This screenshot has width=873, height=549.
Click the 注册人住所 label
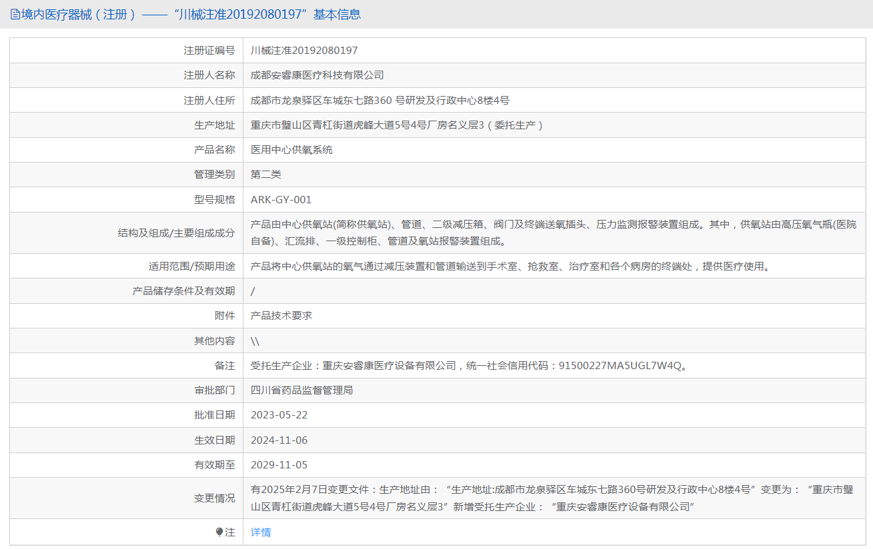point(209,101)
